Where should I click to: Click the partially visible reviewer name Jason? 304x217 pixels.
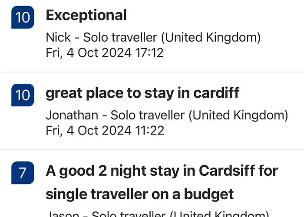point(63,214)
